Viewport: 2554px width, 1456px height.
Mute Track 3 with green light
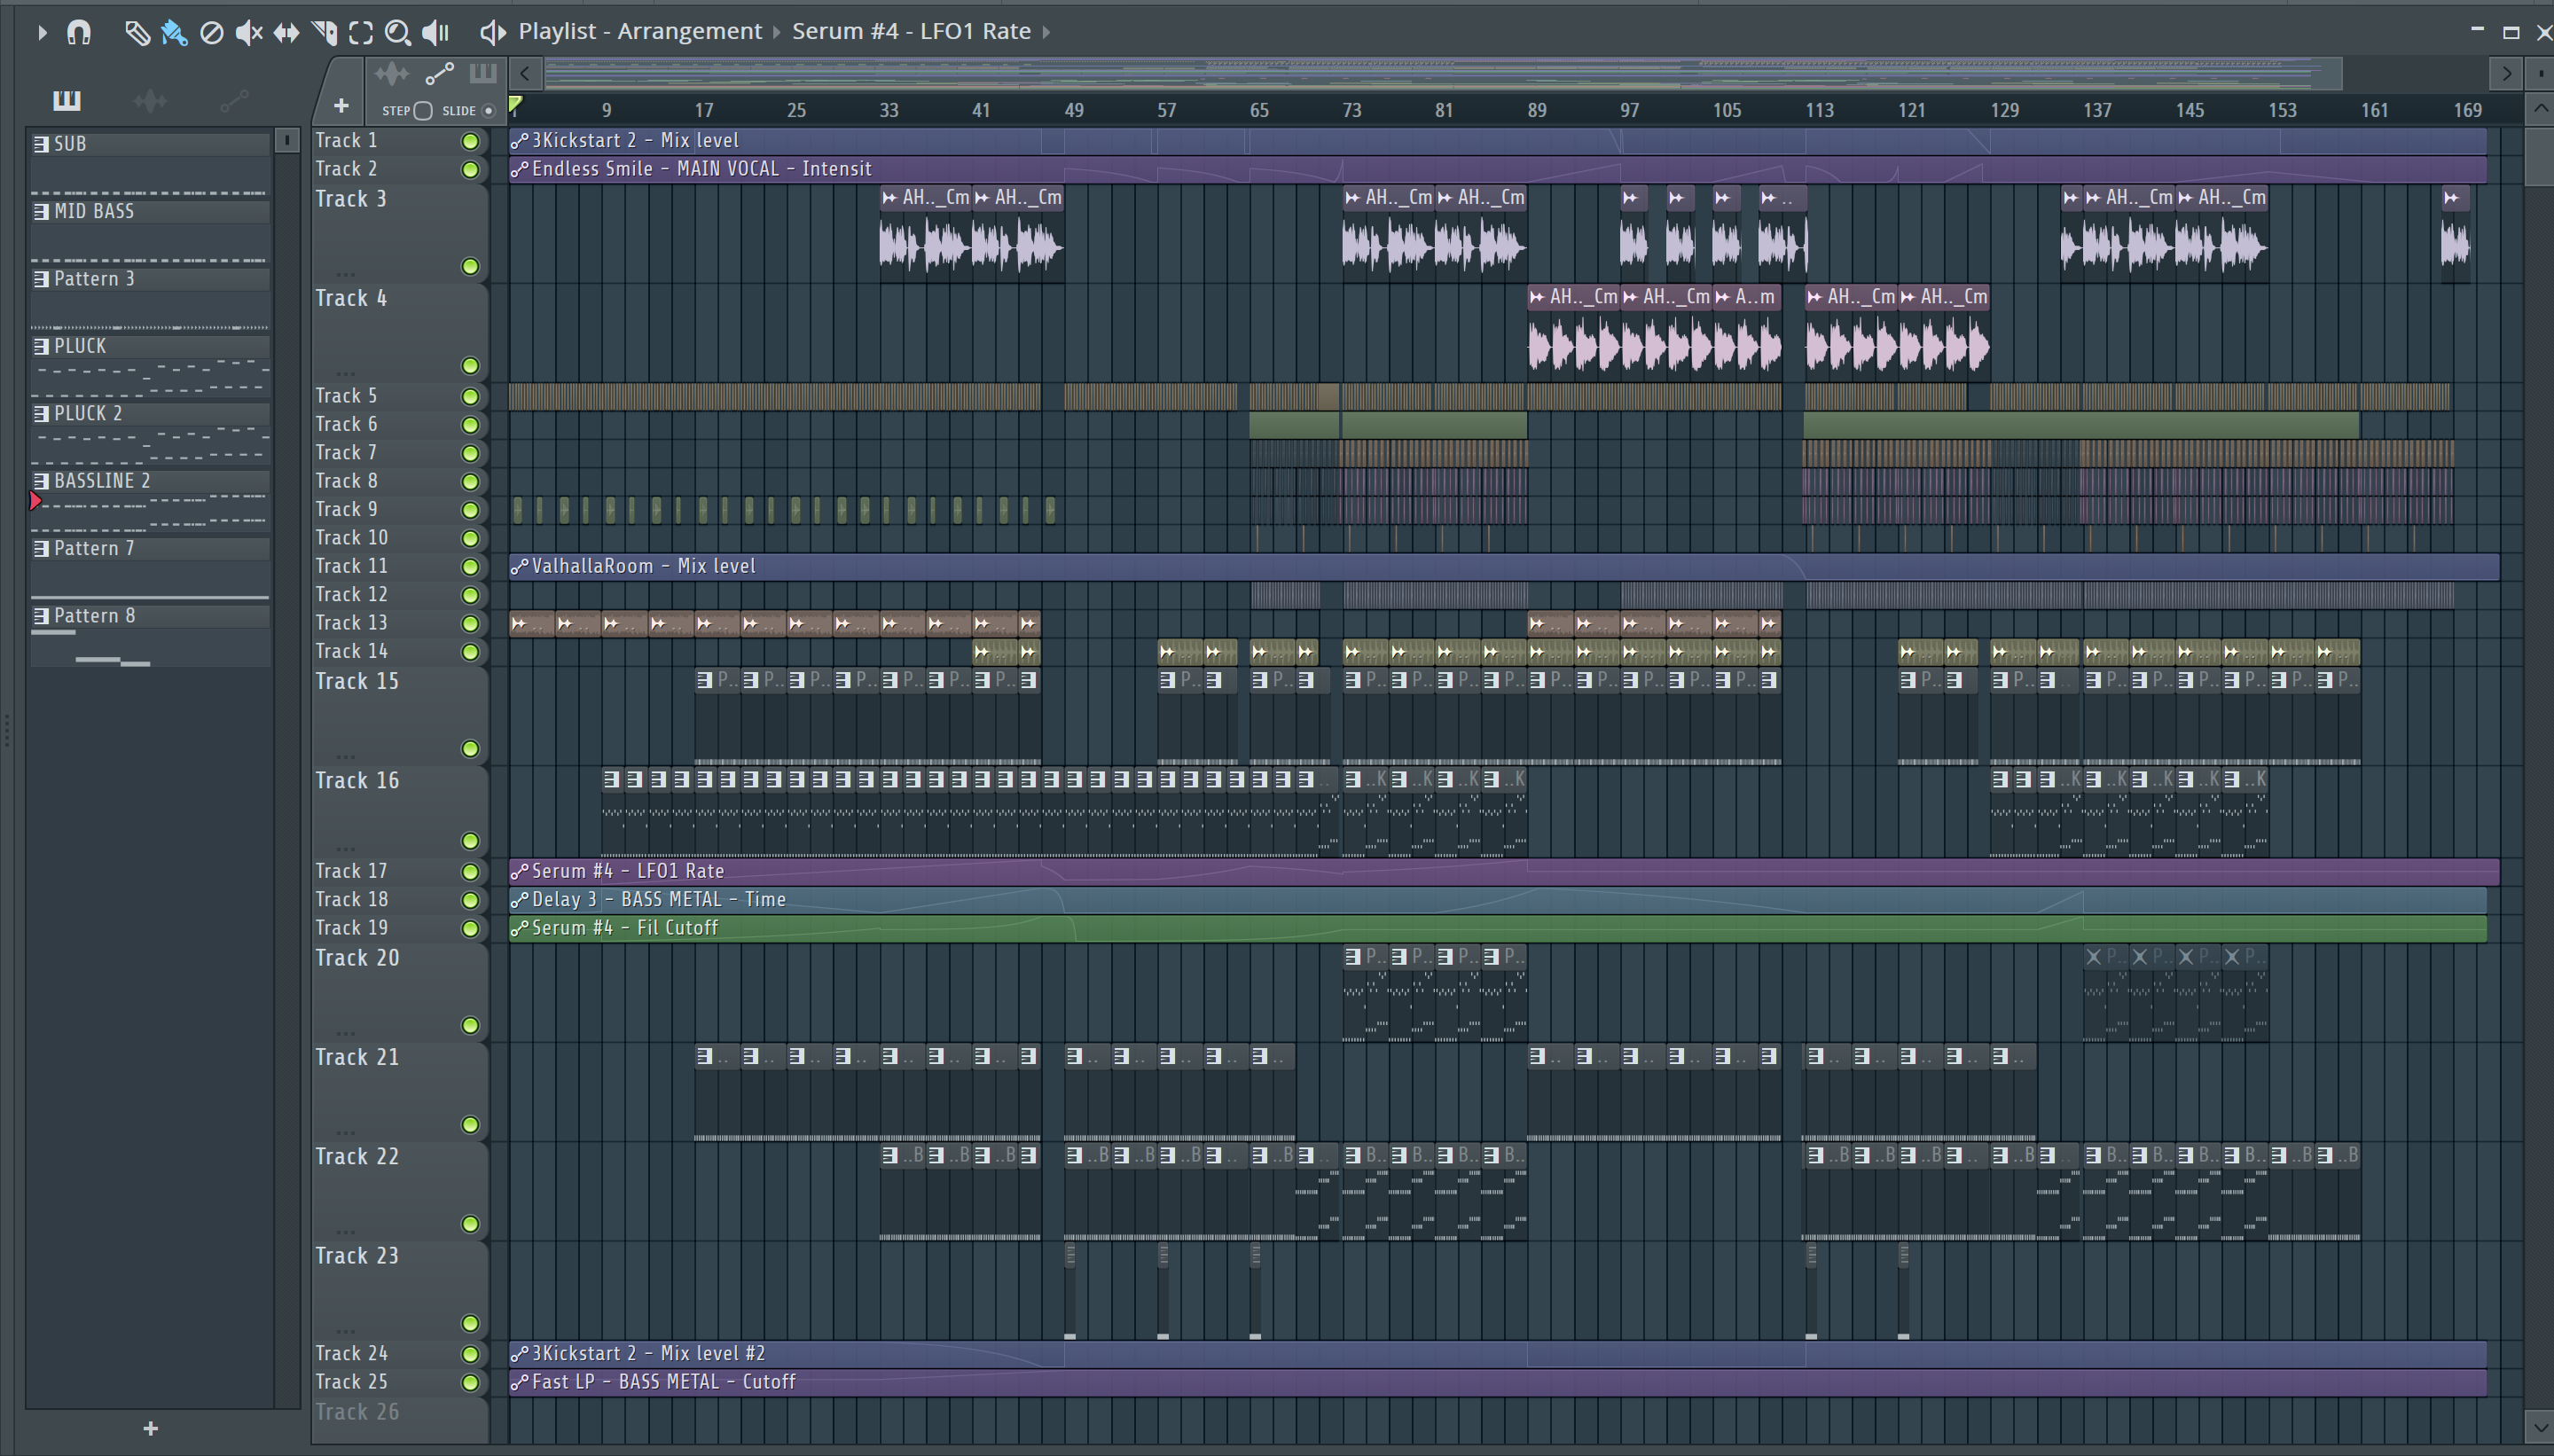point(470,266)
